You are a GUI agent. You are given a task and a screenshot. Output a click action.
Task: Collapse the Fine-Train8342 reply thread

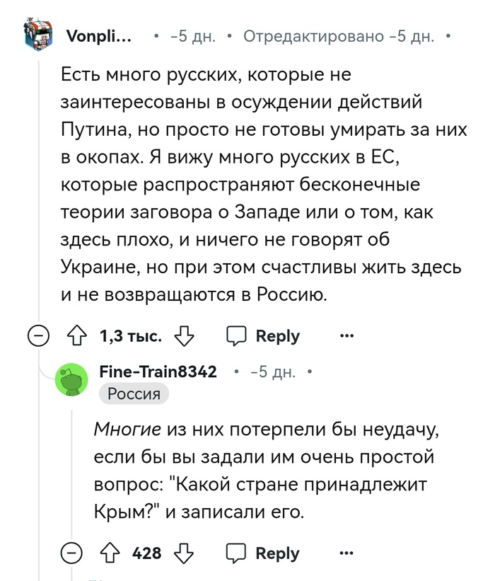[71, 553]
